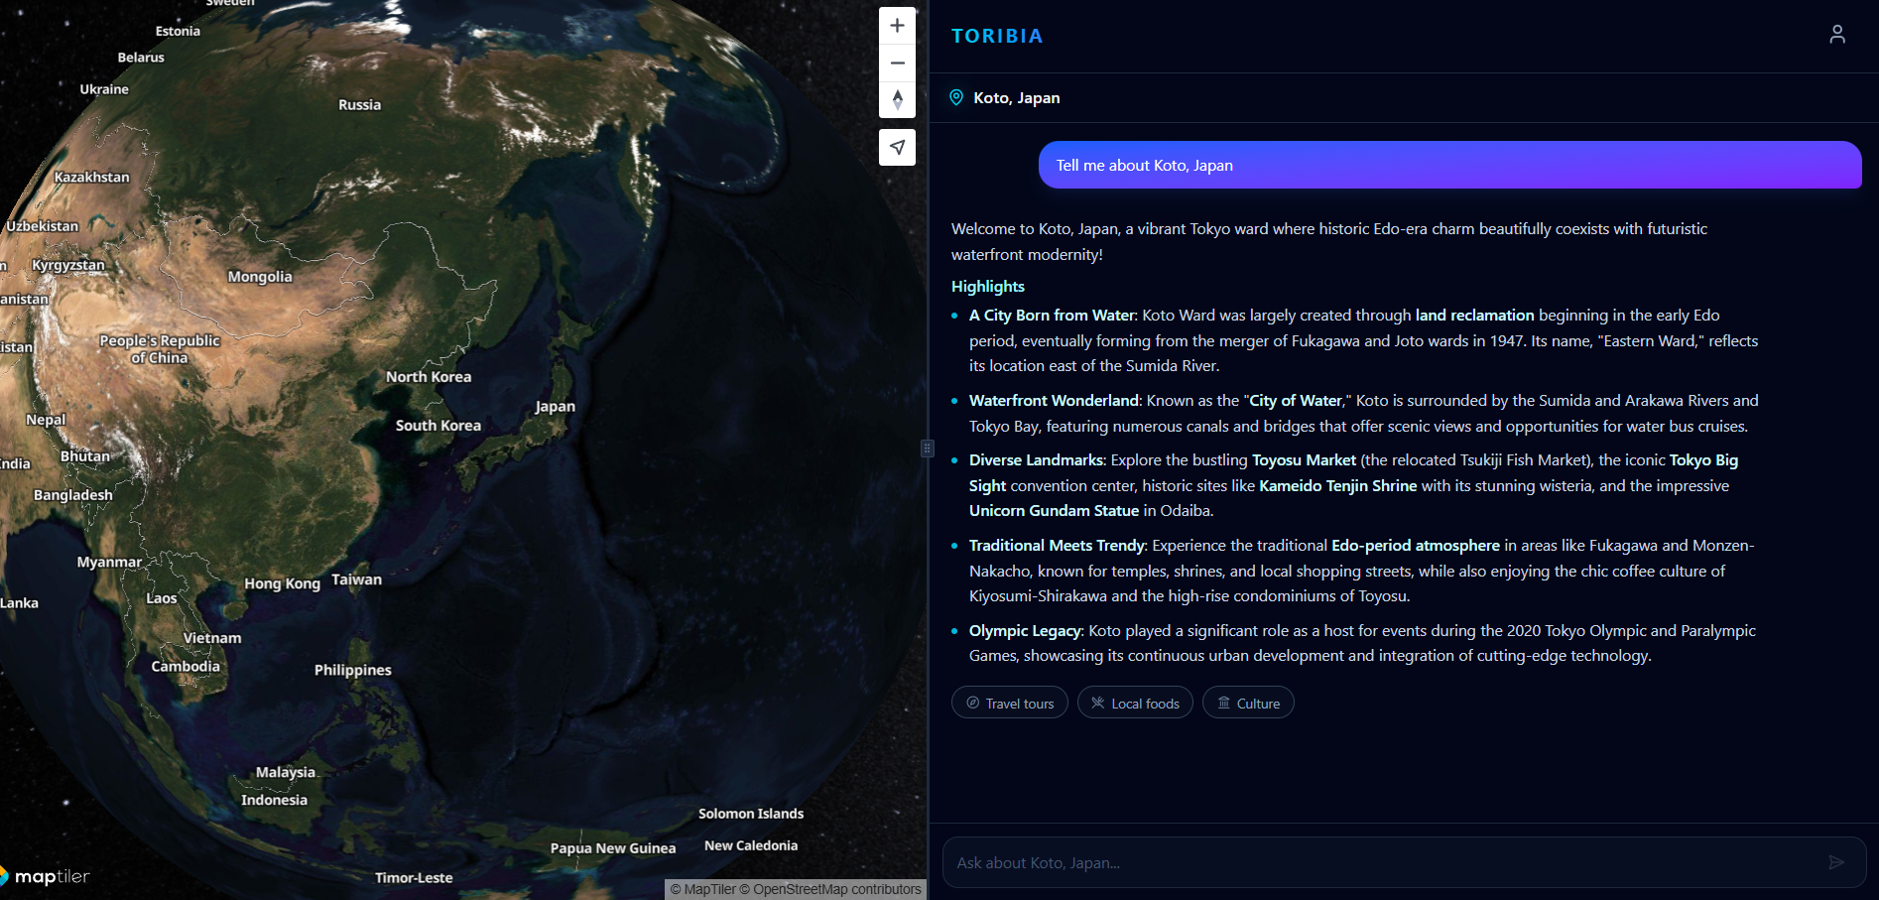
Task: Click the bold Toyosu Market text
Action: (1304, 459)
